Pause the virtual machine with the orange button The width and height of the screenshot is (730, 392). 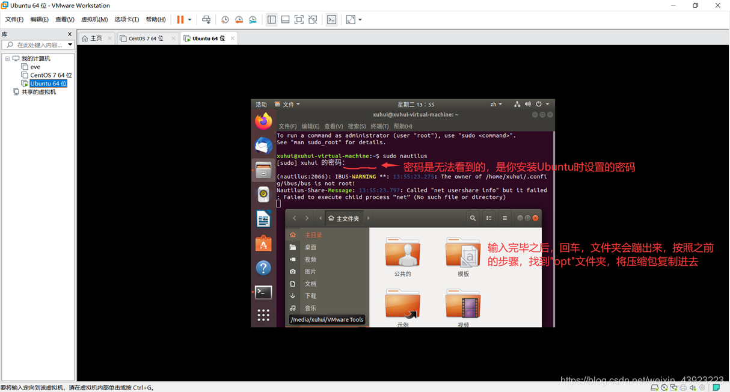(x=180, y=20)
